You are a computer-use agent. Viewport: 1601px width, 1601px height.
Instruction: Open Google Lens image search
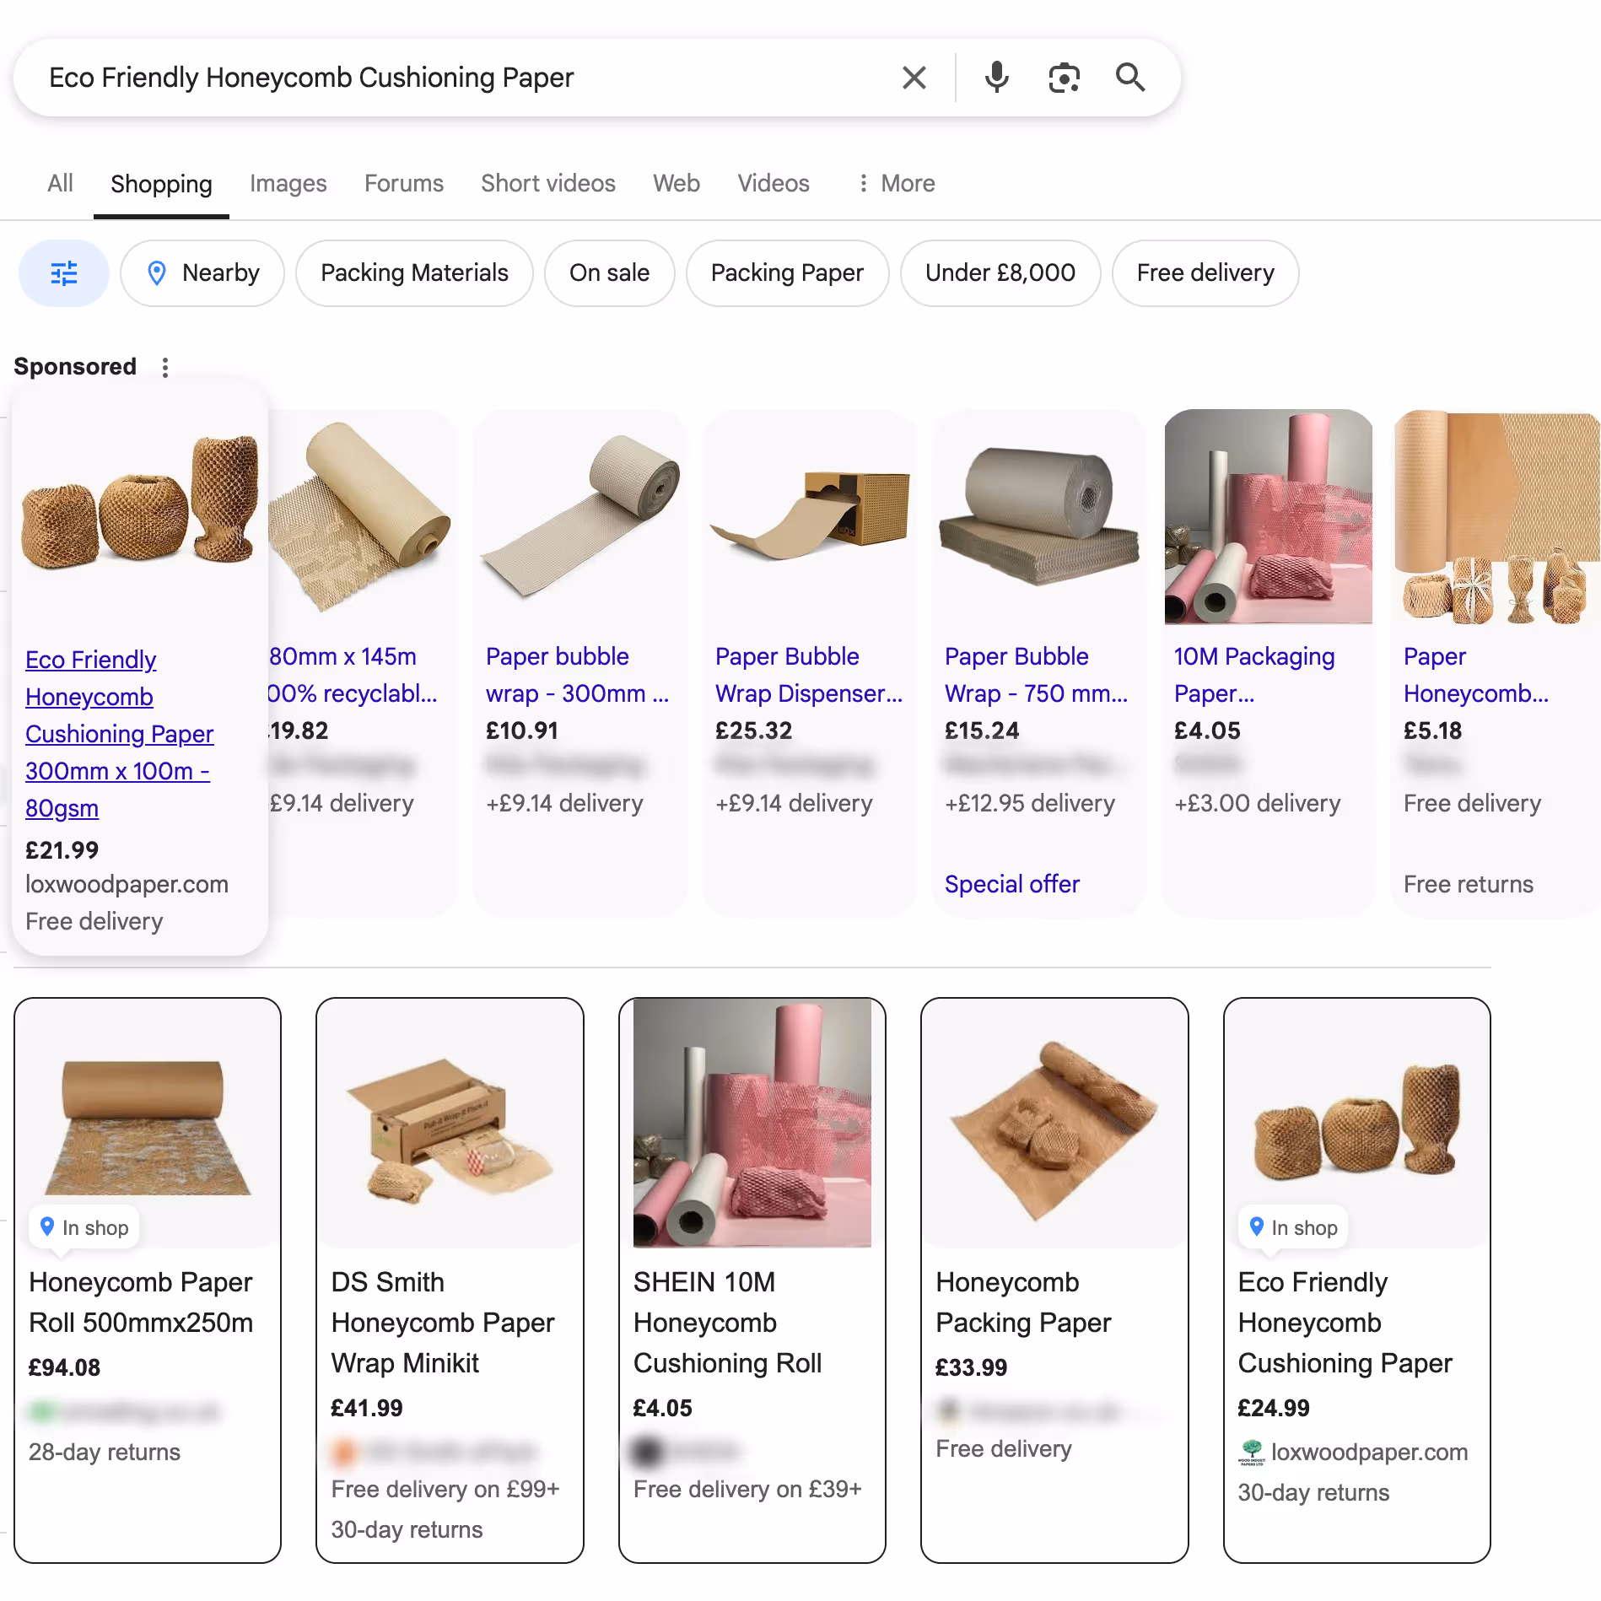tap(1064, 77)
